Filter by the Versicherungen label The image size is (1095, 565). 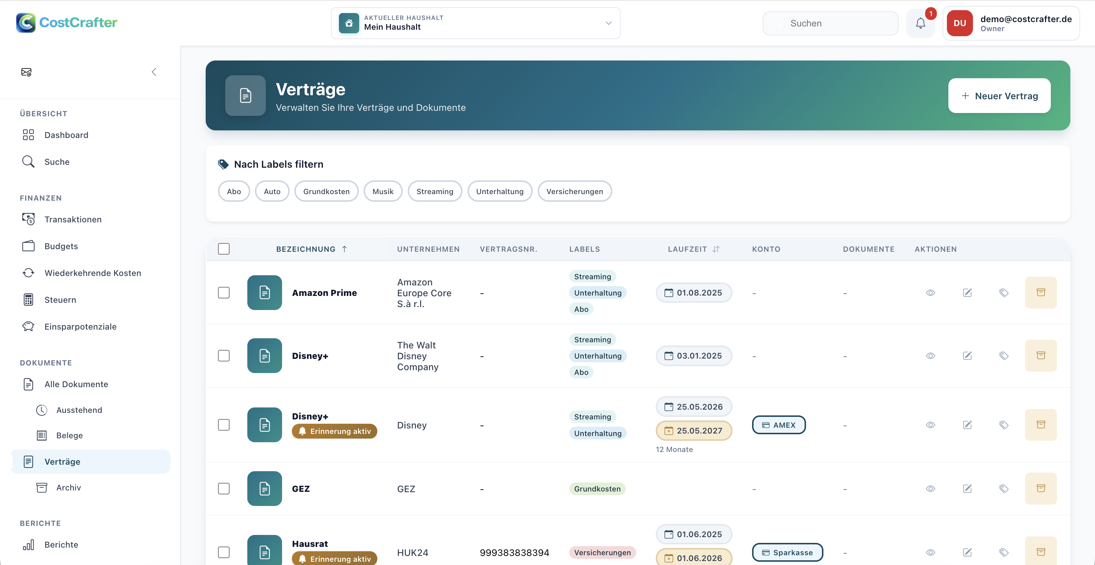pyautogui.click(x=575, y=191)
